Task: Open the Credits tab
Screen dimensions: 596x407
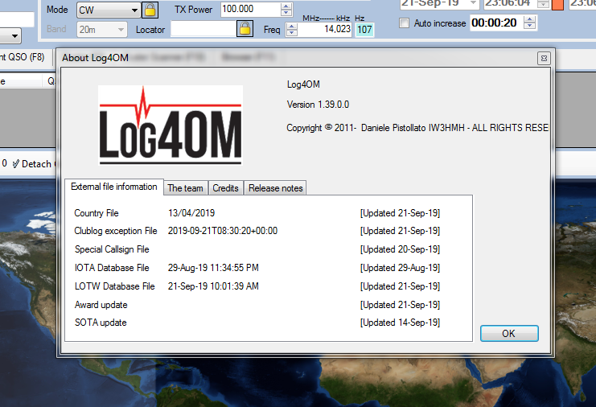Action: [x=225, y=188]
